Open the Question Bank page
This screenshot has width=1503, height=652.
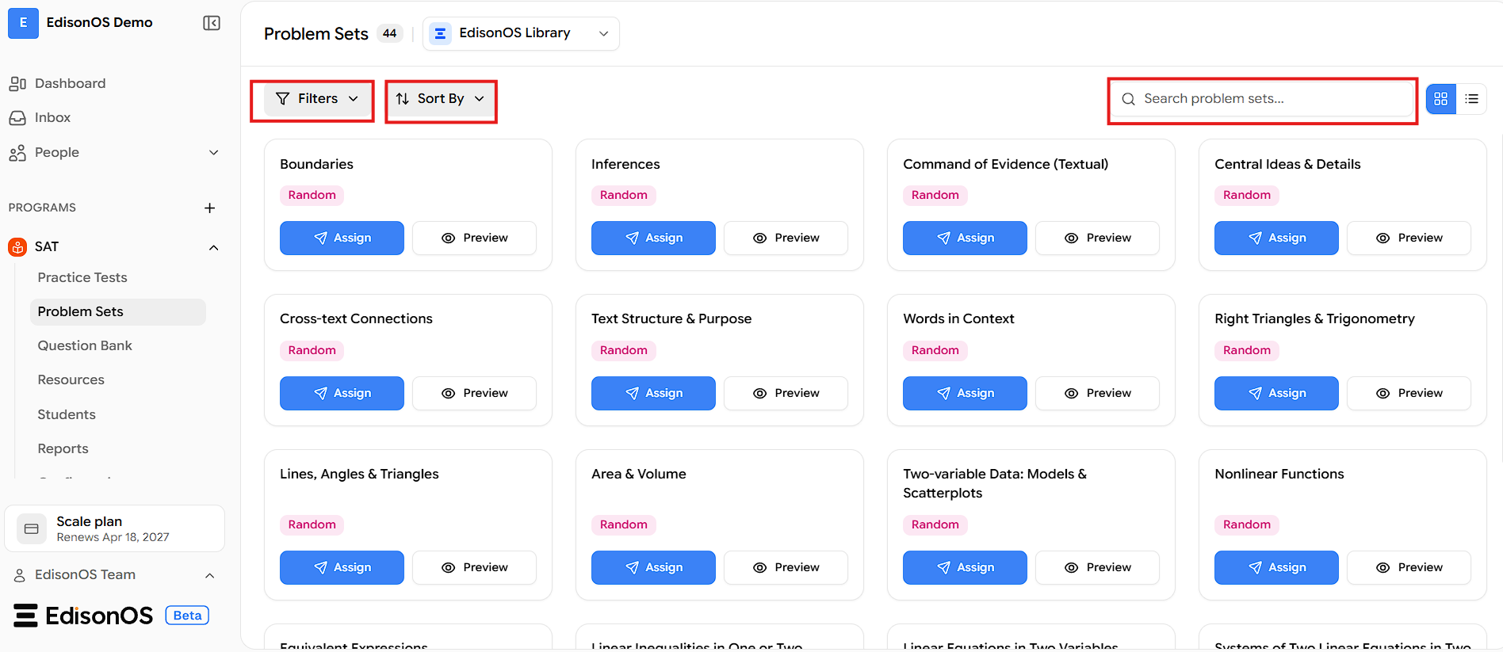tap(85, 345)
